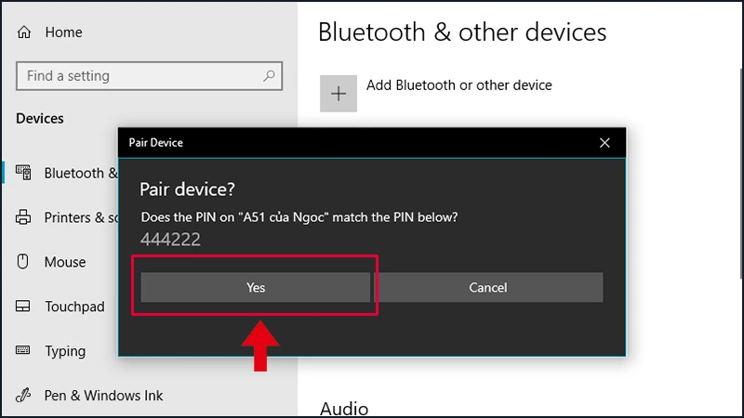Click the magnifier icon in search box

point(269,75)
